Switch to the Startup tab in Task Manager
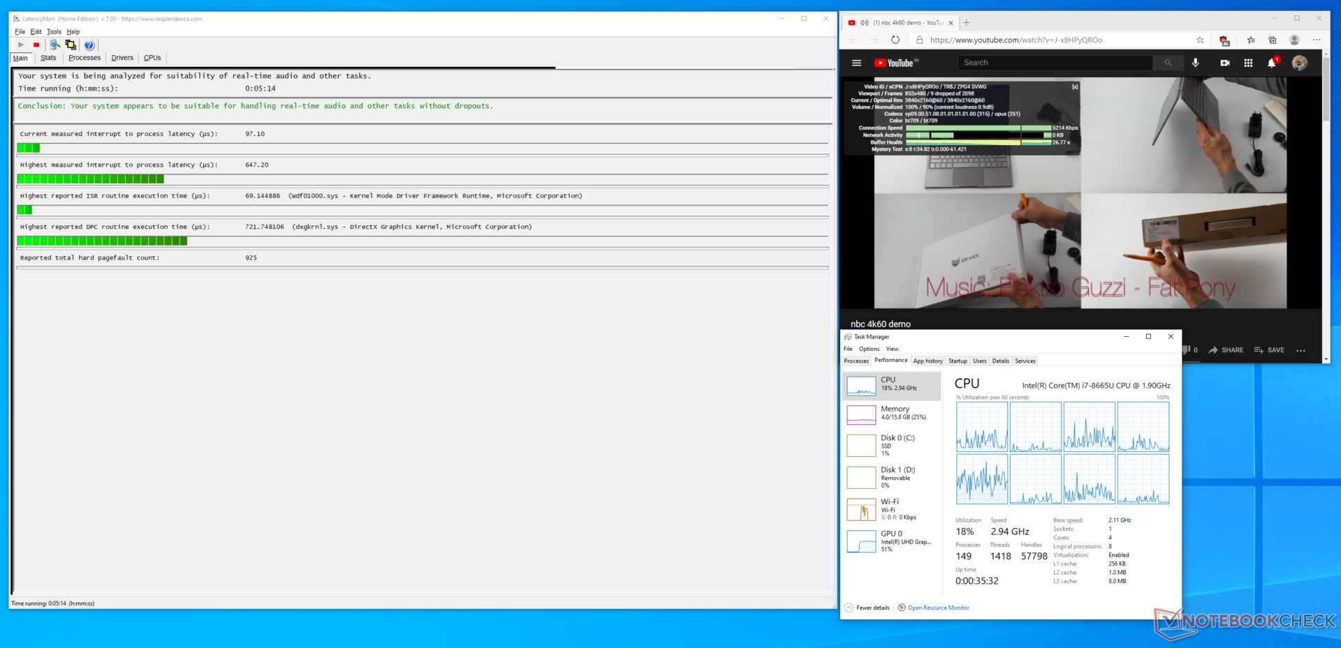 (958, 361)
